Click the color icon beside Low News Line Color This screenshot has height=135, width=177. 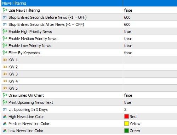tap(5, 131)
